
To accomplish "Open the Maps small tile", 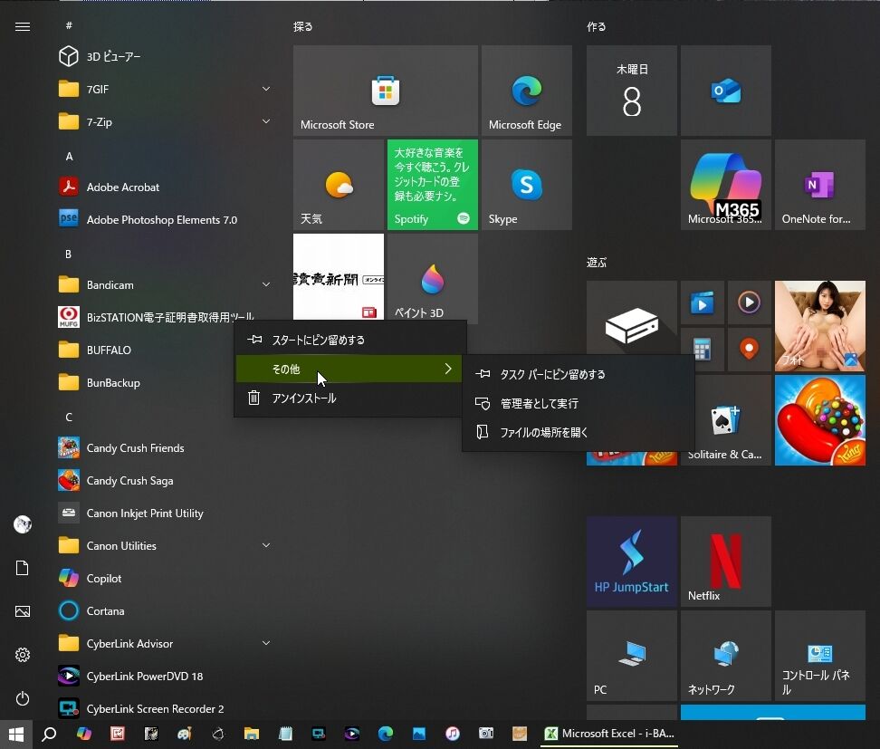I will tap(749, 350).
